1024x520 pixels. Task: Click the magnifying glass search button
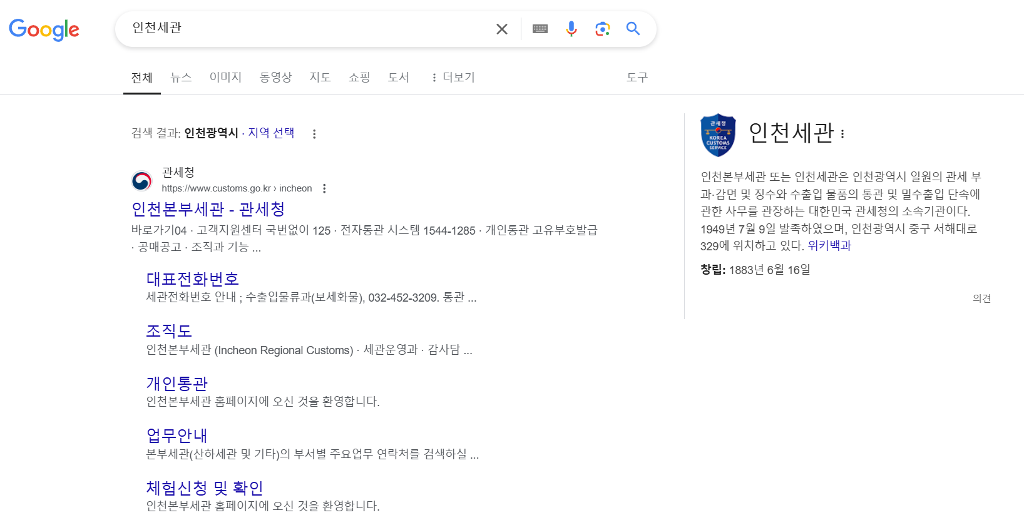633,29
